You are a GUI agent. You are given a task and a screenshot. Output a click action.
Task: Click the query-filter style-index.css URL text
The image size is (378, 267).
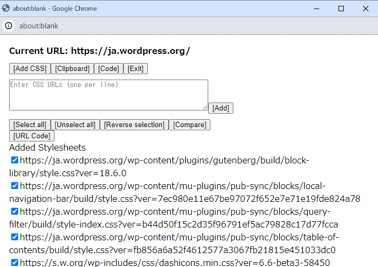click(174, 218)
